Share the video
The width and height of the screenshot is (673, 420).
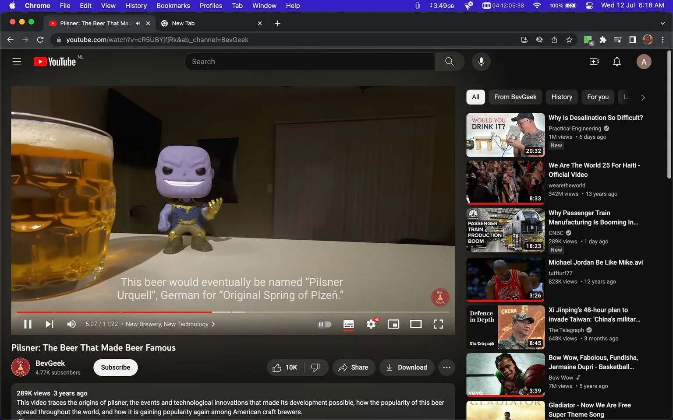(354, 367)
